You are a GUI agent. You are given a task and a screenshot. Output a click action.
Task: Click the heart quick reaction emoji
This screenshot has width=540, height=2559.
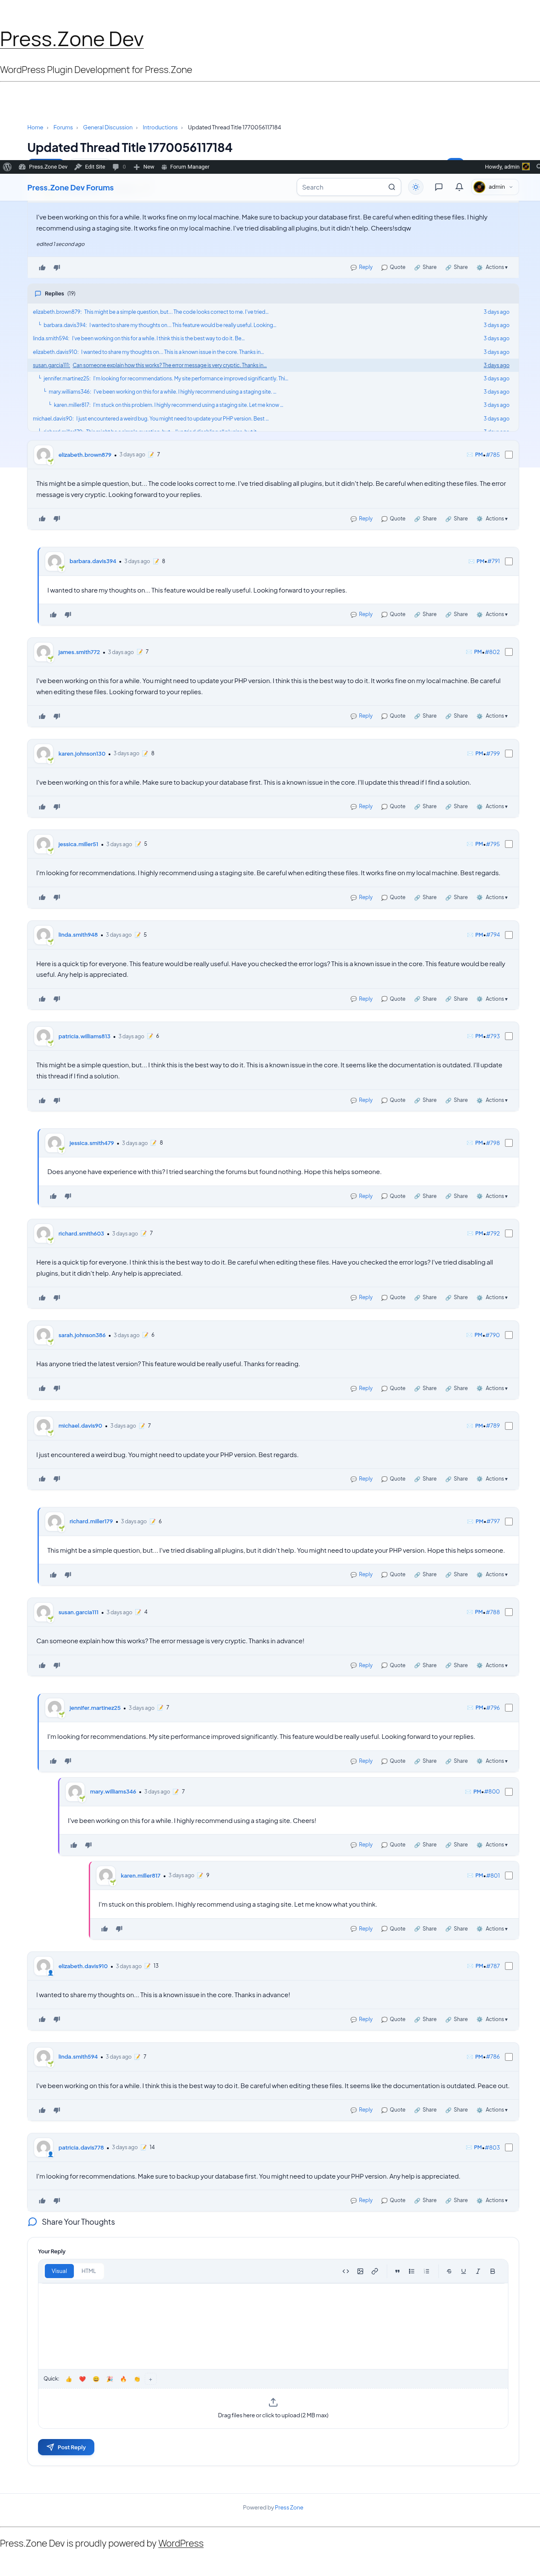click(82, 2379)
